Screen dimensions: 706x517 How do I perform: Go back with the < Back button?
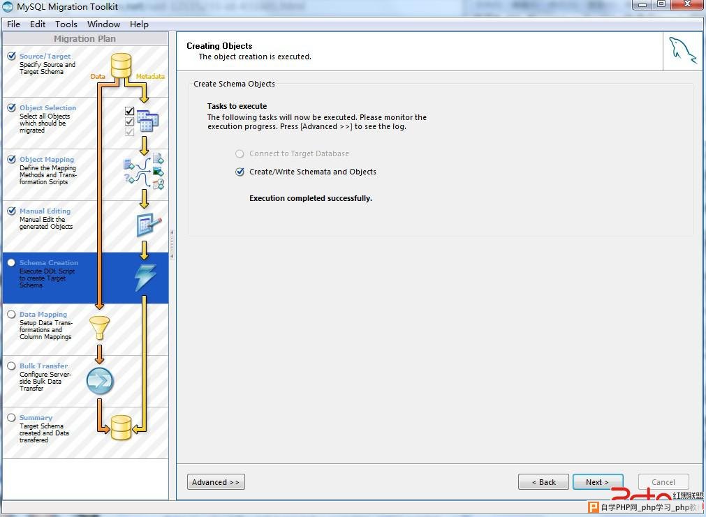coord(543,482)
